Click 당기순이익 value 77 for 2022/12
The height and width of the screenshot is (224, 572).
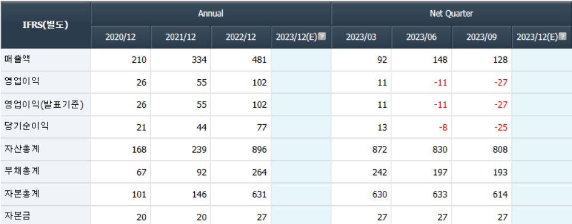pyautogui.click(x=262, y=127)
